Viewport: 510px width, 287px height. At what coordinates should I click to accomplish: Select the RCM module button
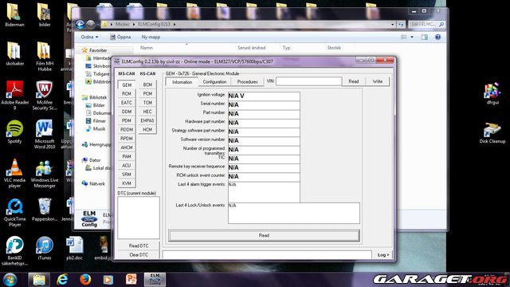click(127, 94)
